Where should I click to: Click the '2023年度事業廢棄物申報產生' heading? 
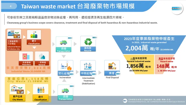[149, 39]
